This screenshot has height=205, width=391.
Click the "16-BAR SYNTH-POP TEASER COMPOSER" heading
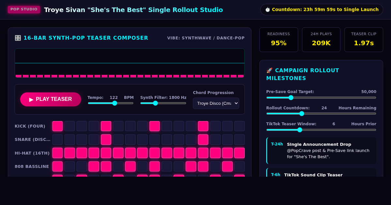click(x=86, y=38)
